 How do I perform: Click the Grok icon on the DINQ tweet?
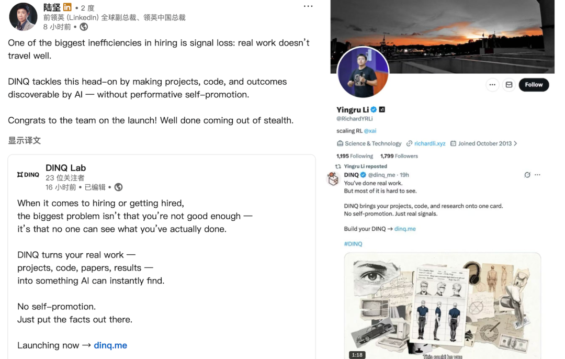coord(527,175)
